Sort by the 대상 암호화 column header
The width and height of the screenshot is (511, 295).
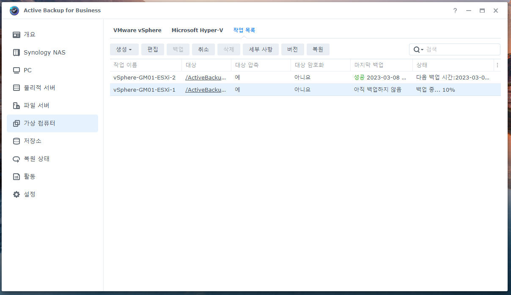pyautogui.click(x=321, y=65)
